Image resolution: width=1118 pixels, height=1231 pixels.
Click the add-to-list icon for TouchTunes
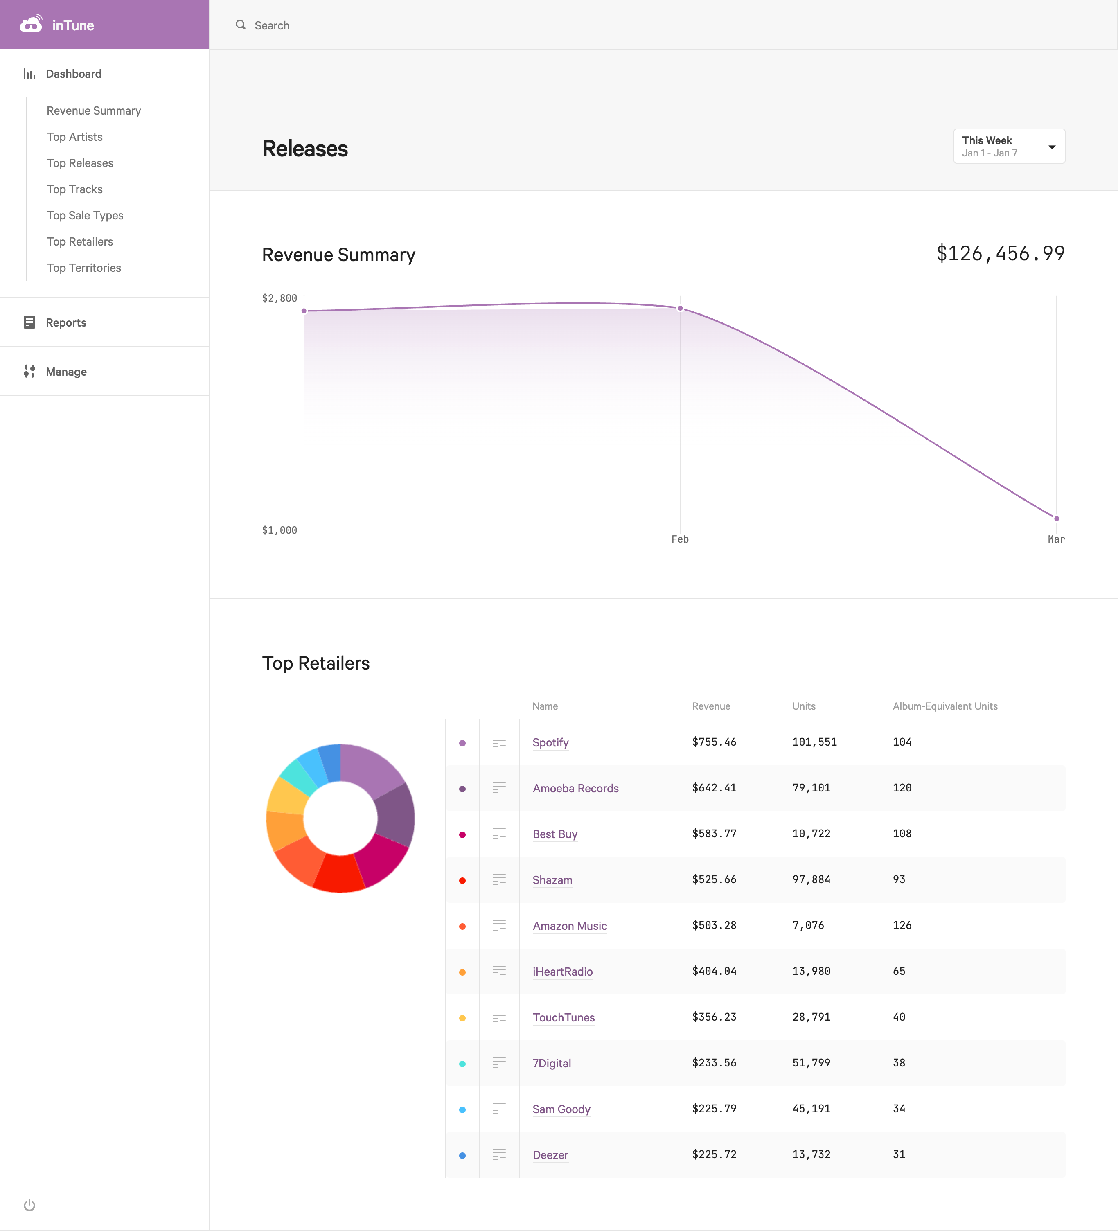tap(500, 1017)
